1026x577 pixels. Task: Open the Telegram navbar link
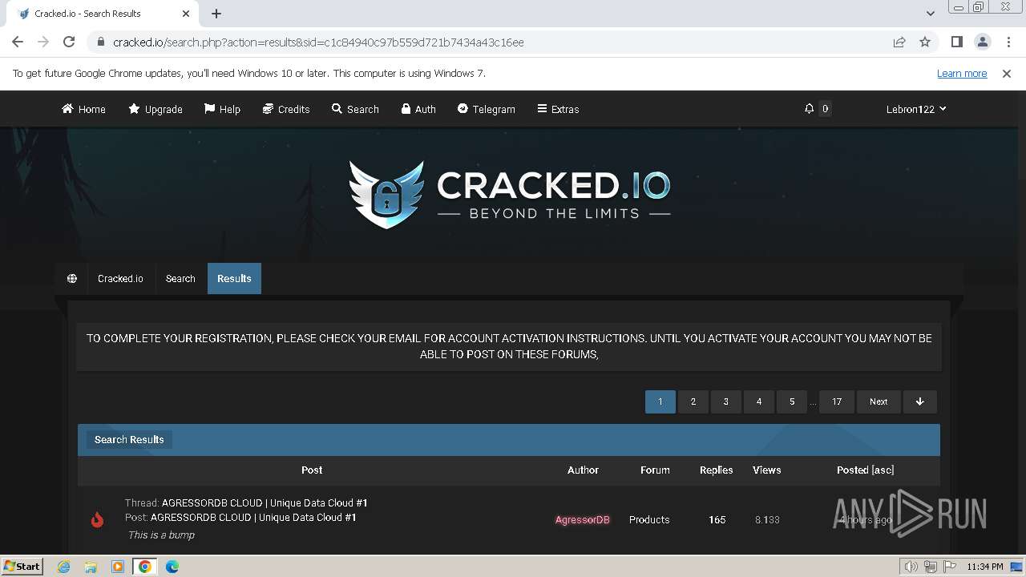tap(486, 109)
